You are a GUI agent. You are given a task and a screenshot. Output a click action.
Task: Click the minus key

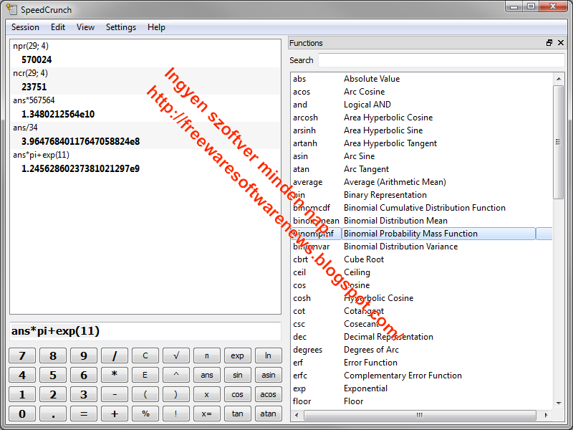click(x=115, y=394)
